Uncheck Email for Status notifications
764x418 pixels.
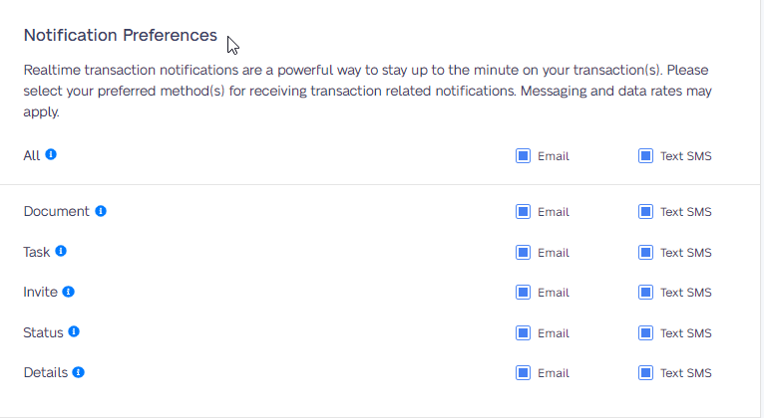pyautogui.click(x=523, y=333)
